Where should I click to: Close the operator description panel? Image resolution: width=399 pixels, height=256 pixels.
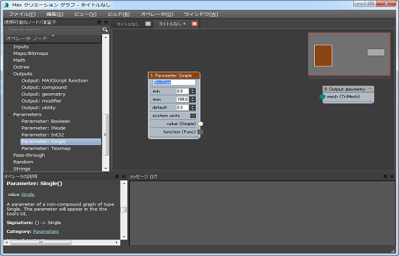coord(123,176)
